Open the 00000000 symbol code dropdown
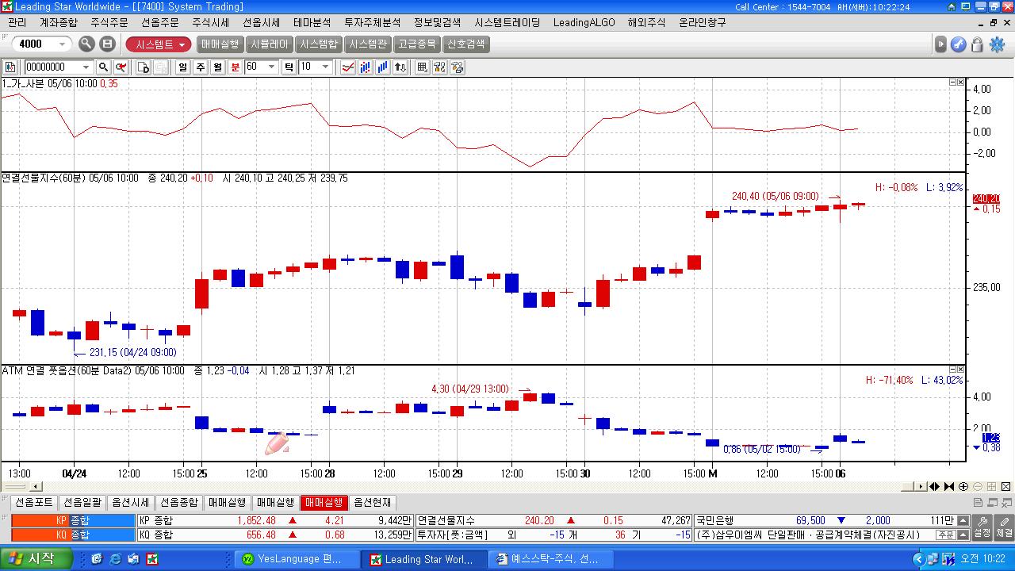This screenshot has height=571, width=1015. 85,67
